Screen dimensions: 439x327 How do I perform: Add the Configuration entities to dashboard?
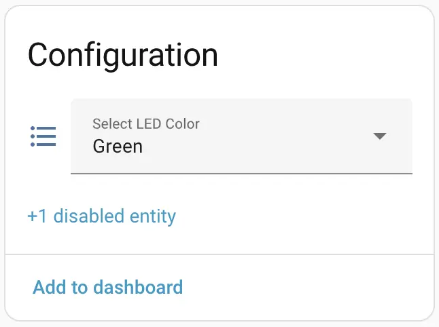108,287
